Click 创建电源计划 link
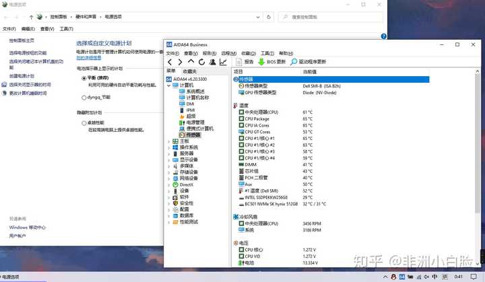Viewport: 485px width, 282px height. [22, 76]
